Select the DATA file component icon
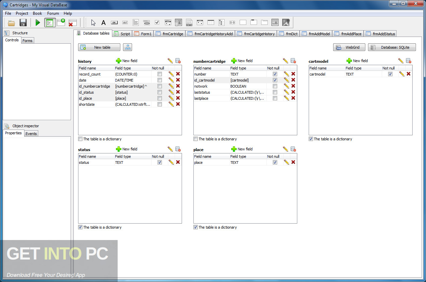 point(189,22)
